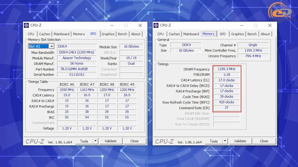The image size is (298, 167).
Task: Click the Tools button in the left window
Action: [84, 141]
